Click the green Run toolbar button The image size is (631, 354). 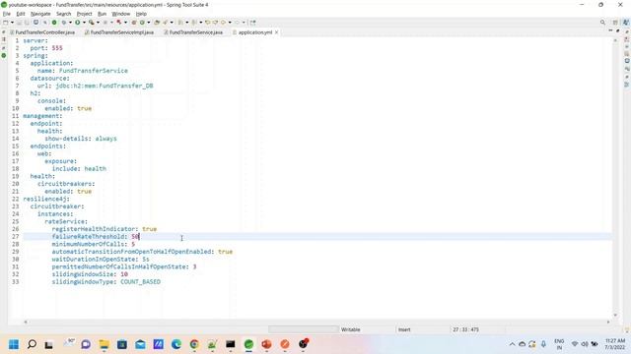click(x=77, y=23)
